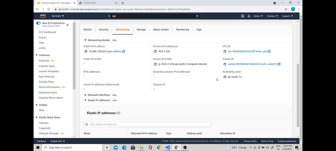Expand the Network Interfaces section
The height and width of the screenshot is (151, 336).
85,95
